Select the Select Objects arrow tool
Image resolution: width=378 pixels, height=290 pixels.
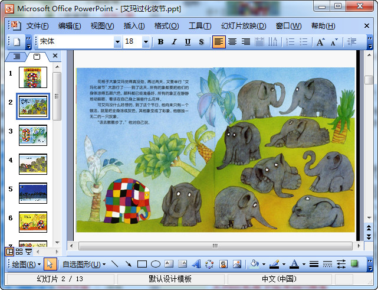(50, 264)
